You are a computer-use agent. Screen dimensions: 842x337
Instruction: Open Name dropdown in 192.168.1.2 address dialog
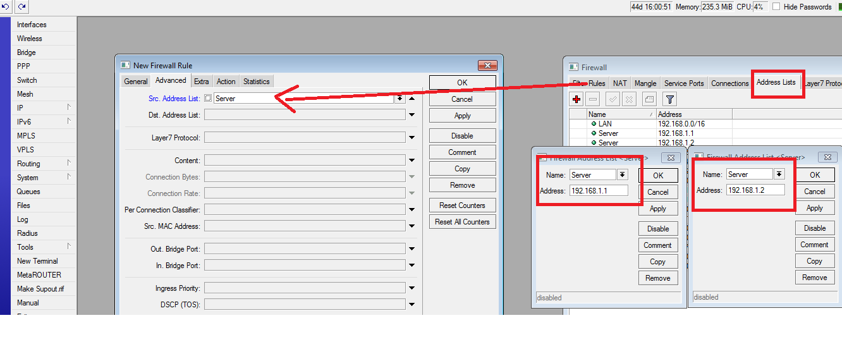click(x=779, y=174)
